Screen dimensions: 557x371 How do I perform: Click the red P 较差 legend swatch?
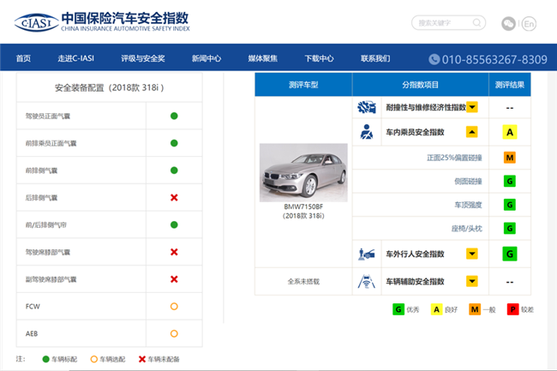pos(512,309)
